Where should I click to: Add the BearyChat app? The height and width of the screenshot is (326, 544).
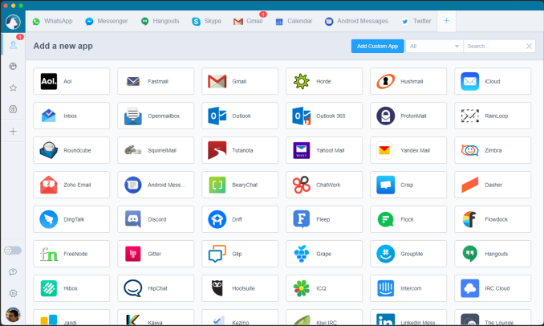(240, 185)
